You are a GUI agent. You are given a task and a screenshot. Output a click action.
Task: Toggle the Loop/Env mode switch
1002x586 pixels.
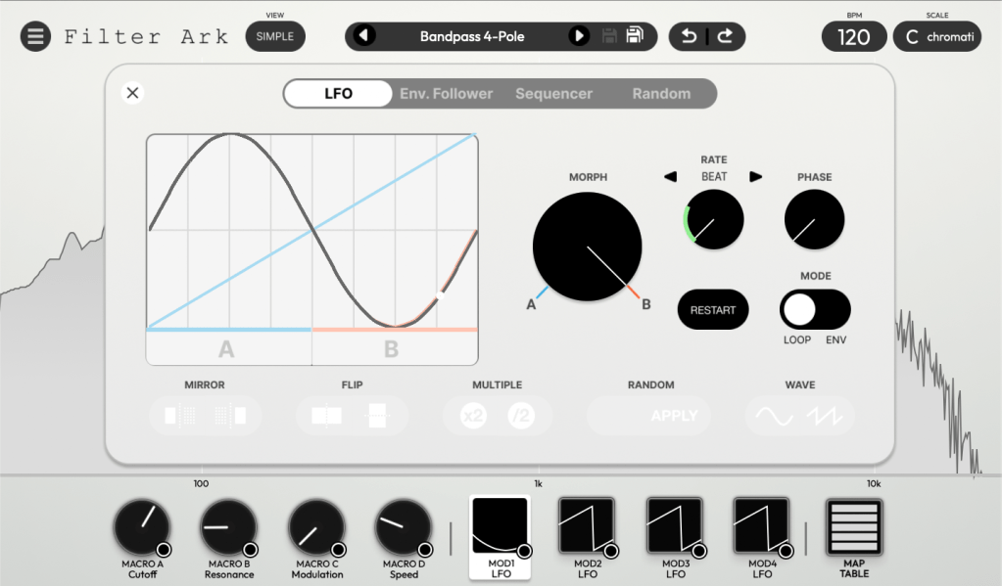814,310
